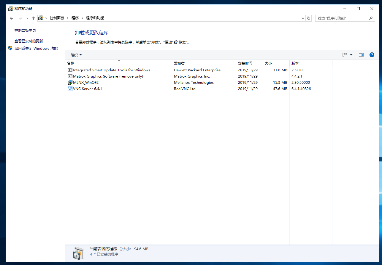This screenshot has height=265, width=382.
Task: Click version 4.4.2.1 cell
Action: click(x=297, y=76)
